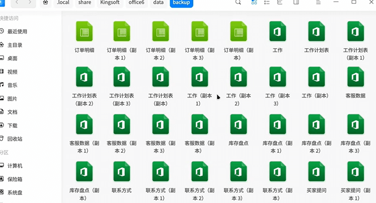Image resolution: width=376 pixels, height=203 pixels.
Task: Select 联系方式(副本 2) file icon
Action: pyautogui.click(x=199, y=172)
